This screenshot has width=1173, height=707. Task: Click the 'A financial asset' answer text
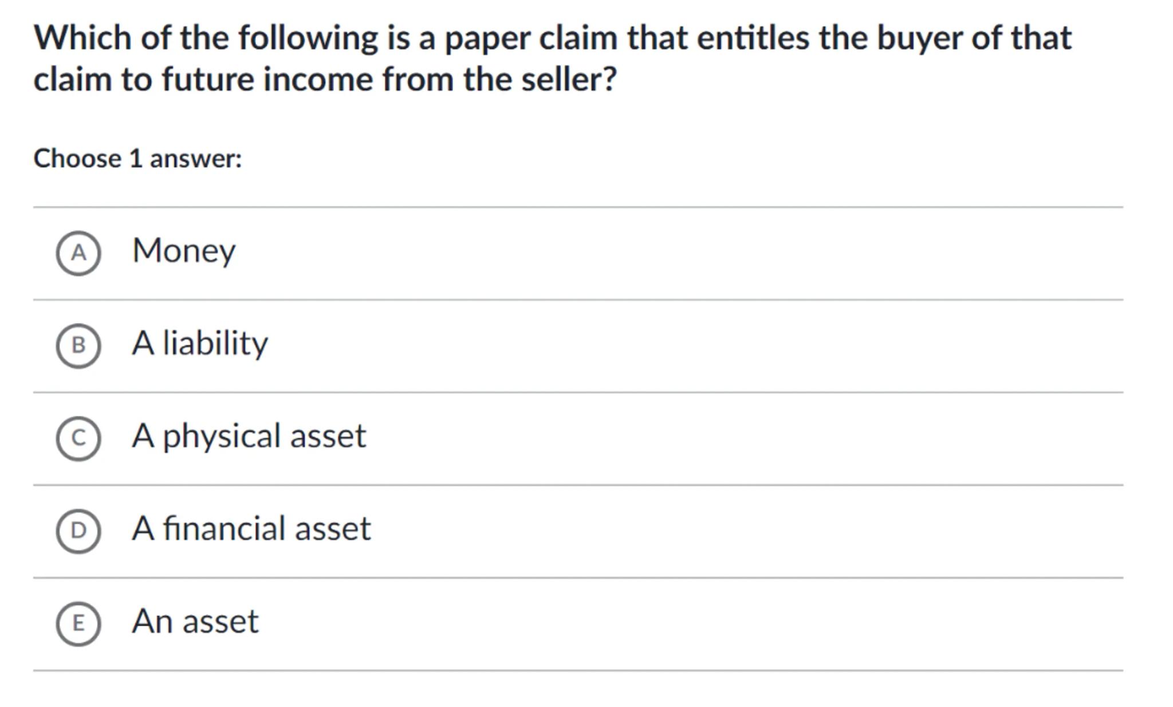(251, 528)
